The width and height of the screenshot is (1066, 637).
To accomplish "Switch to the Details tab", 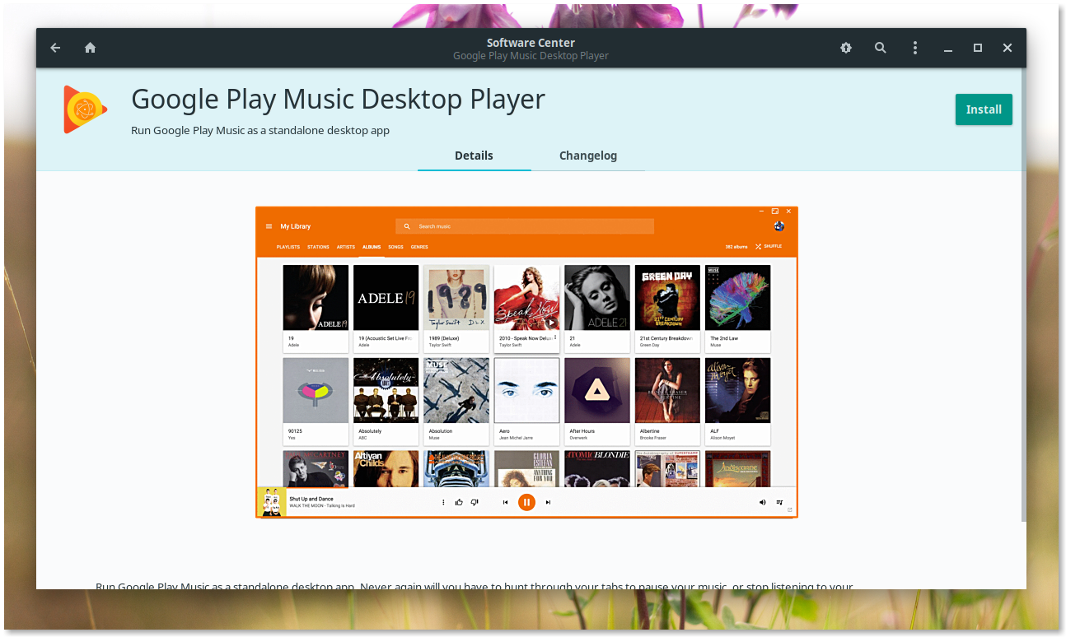I will (474, 156).
